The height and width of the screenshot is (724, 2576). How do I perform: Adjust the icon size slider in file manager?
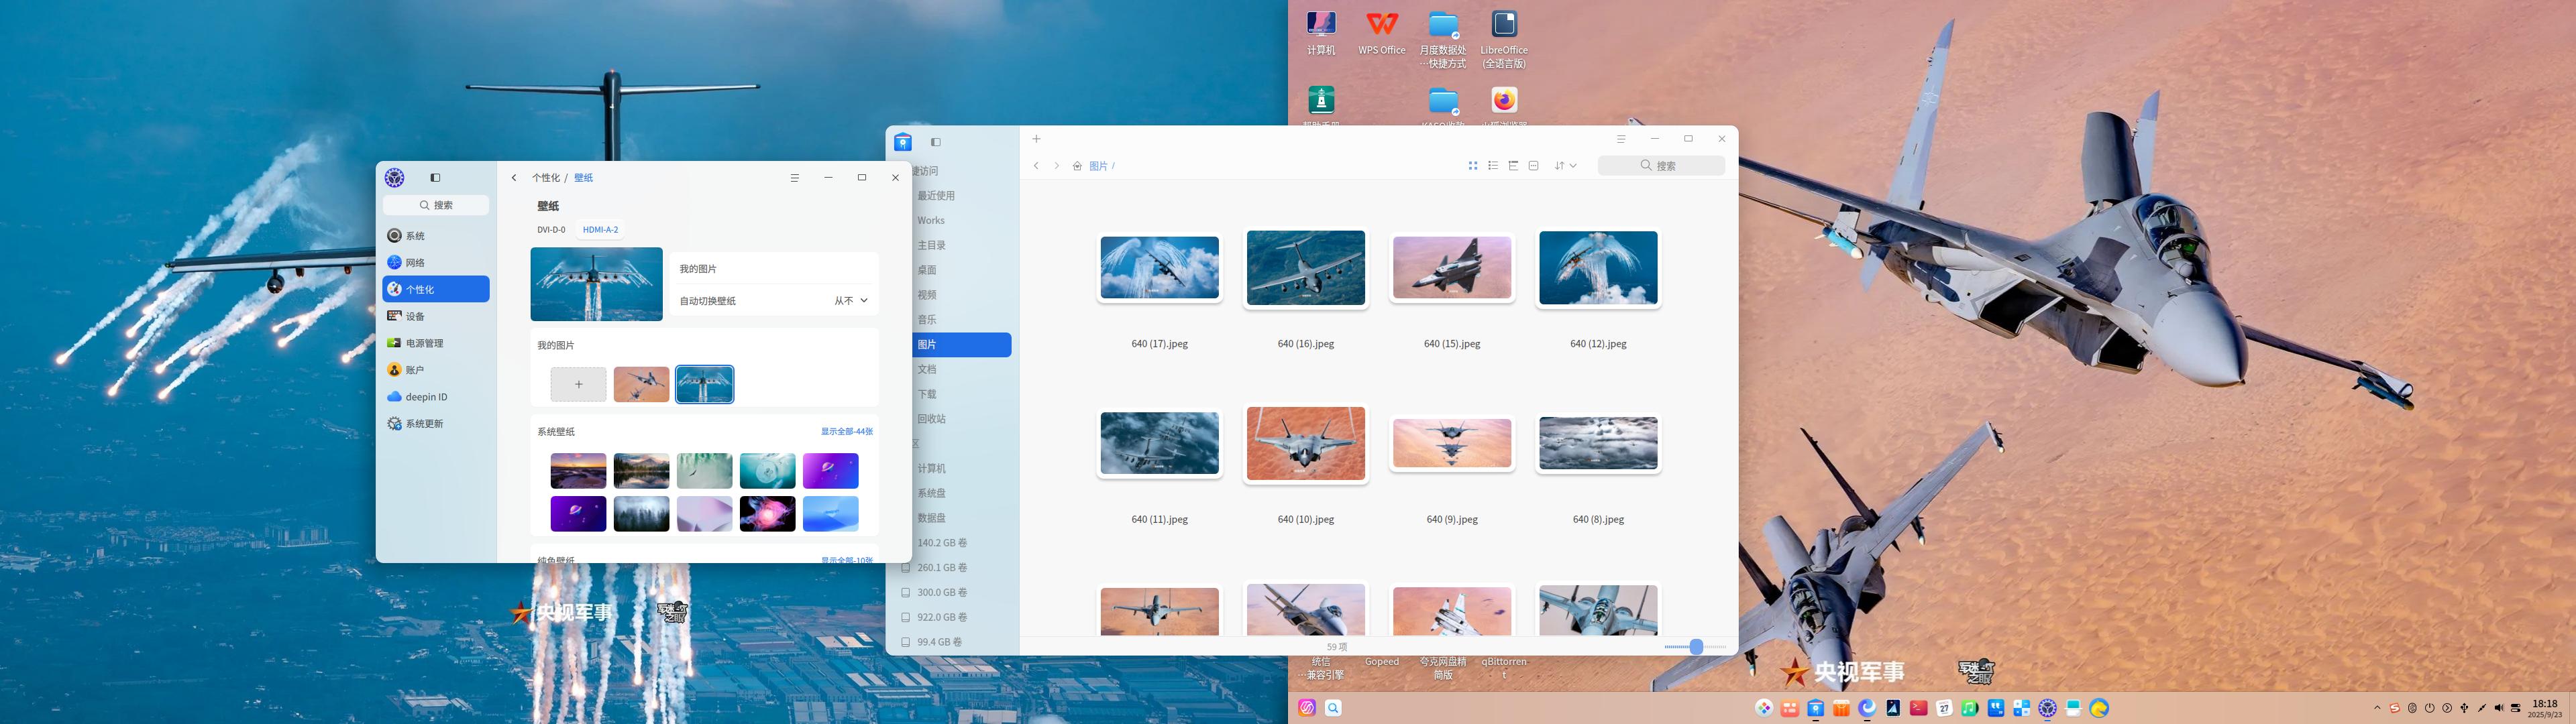(1695, 647)
